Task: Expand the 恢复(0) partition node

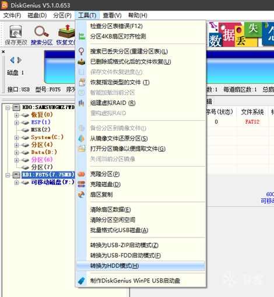Action: pos(16,115)
